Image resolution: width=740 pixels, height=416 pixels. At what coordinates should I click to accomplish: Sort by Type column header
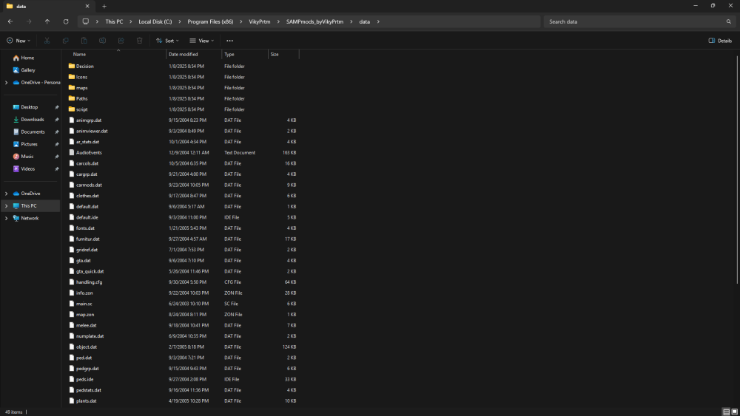click(245, 54)
